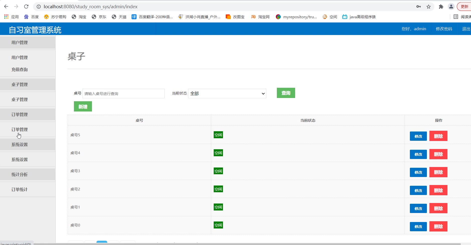Click the bookmark star icon
Image resolution: width=471 pixels, height=245 pixels.
coord(429,7)
